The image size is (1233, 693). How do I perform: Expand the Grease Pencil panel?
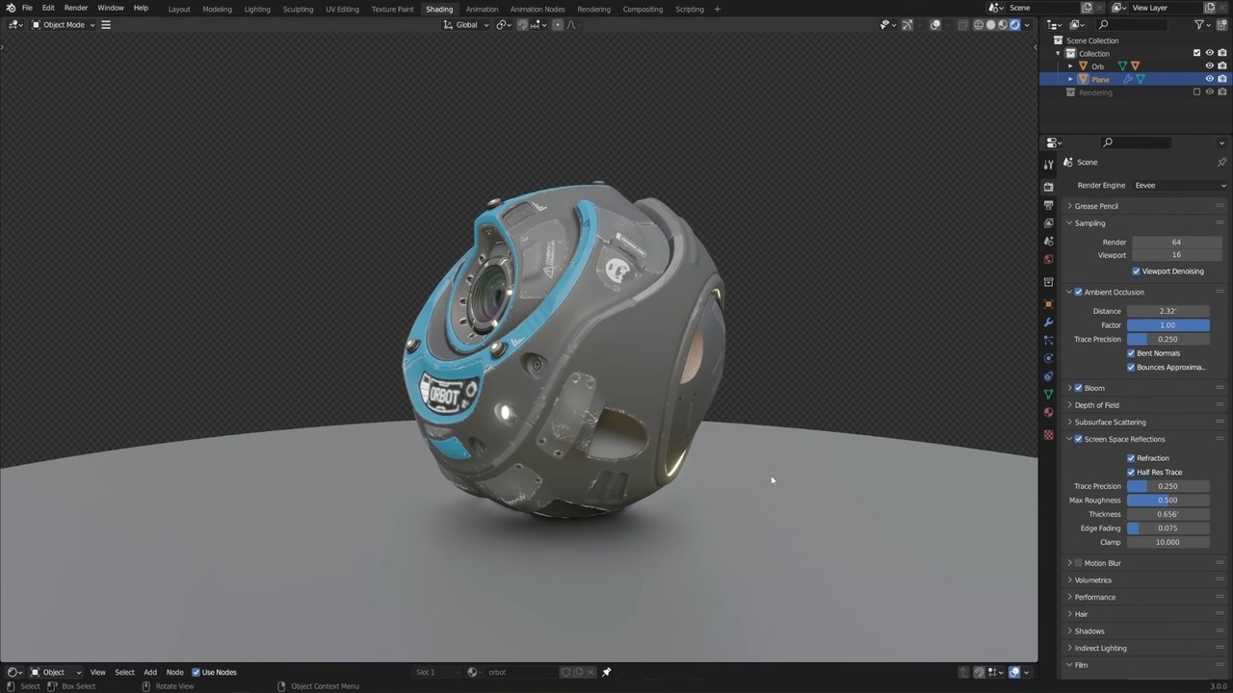coord(1096,206)
